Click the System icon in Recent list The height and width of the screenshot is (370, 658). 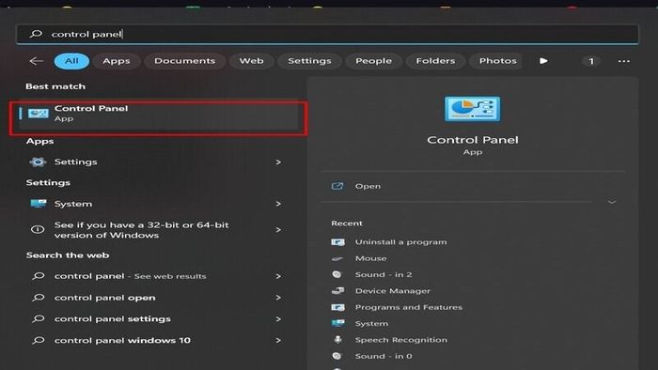[337, 323]
